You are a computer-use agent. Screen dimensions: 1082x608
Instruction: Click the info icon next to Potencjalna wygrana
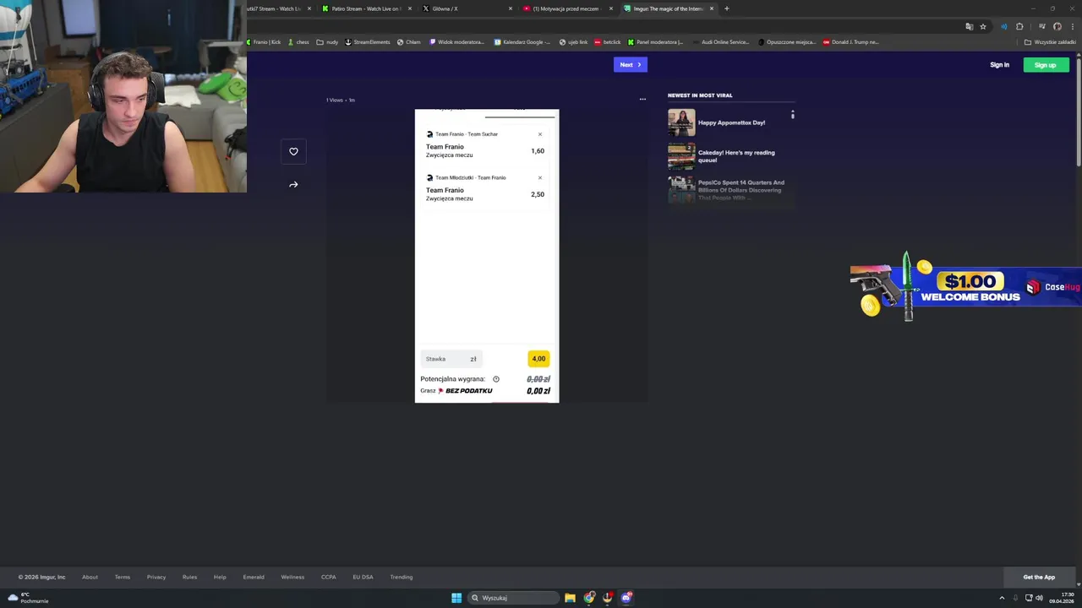click(496, 379)
